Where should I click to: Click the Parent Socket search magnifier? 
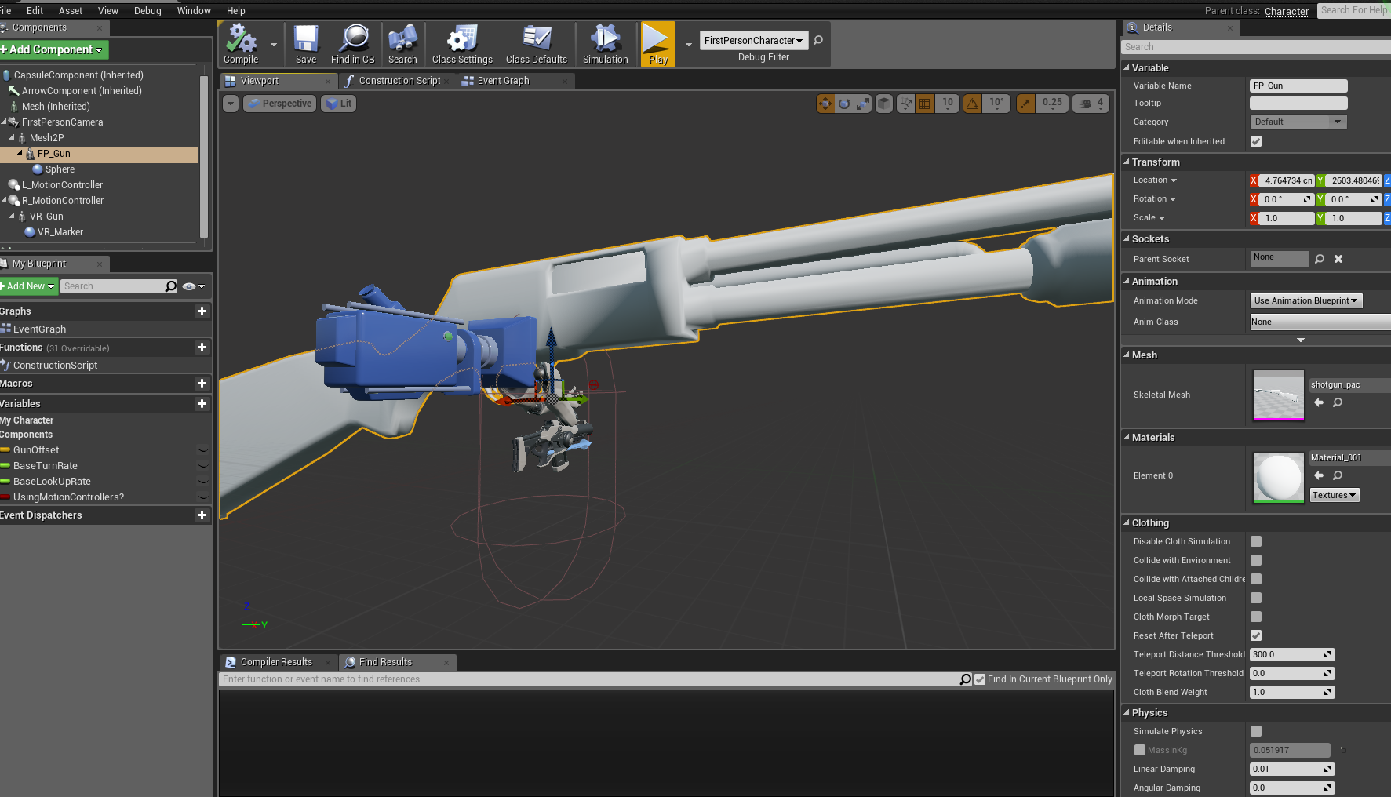coord(1320,259)
